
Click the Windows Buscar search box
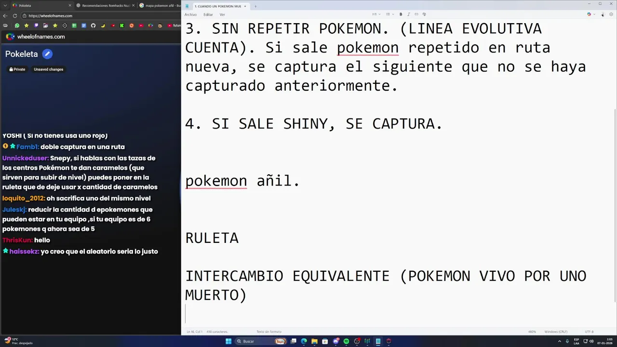pos(261,341)
